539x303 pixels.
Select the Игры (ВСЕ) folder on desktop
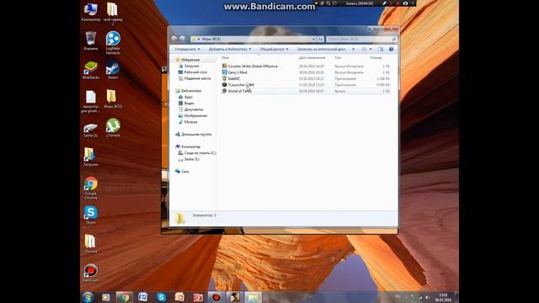pos(113,98)
